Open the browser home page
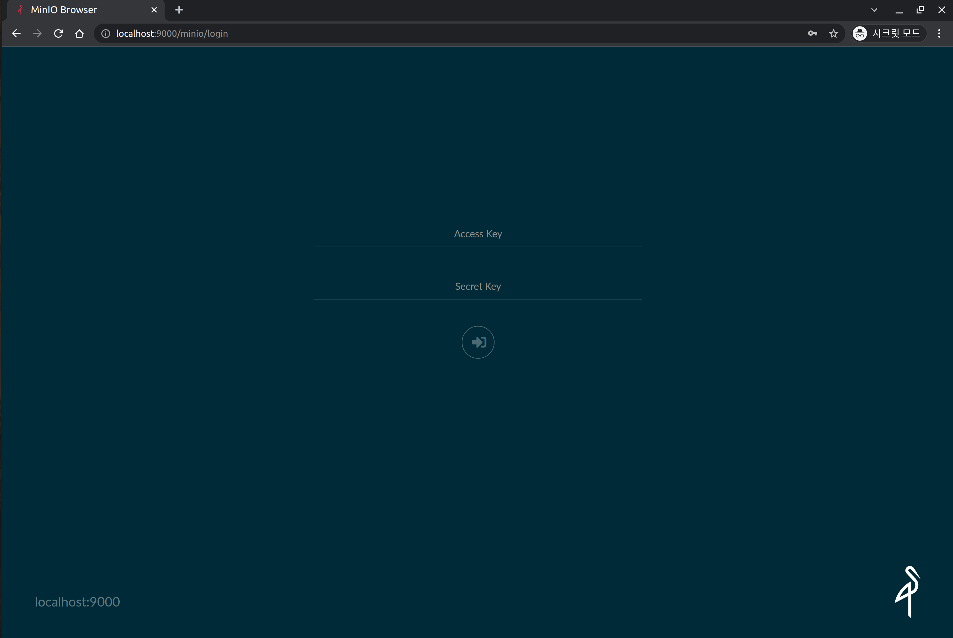The image size is (953, 638). click(x=79, y=33)
